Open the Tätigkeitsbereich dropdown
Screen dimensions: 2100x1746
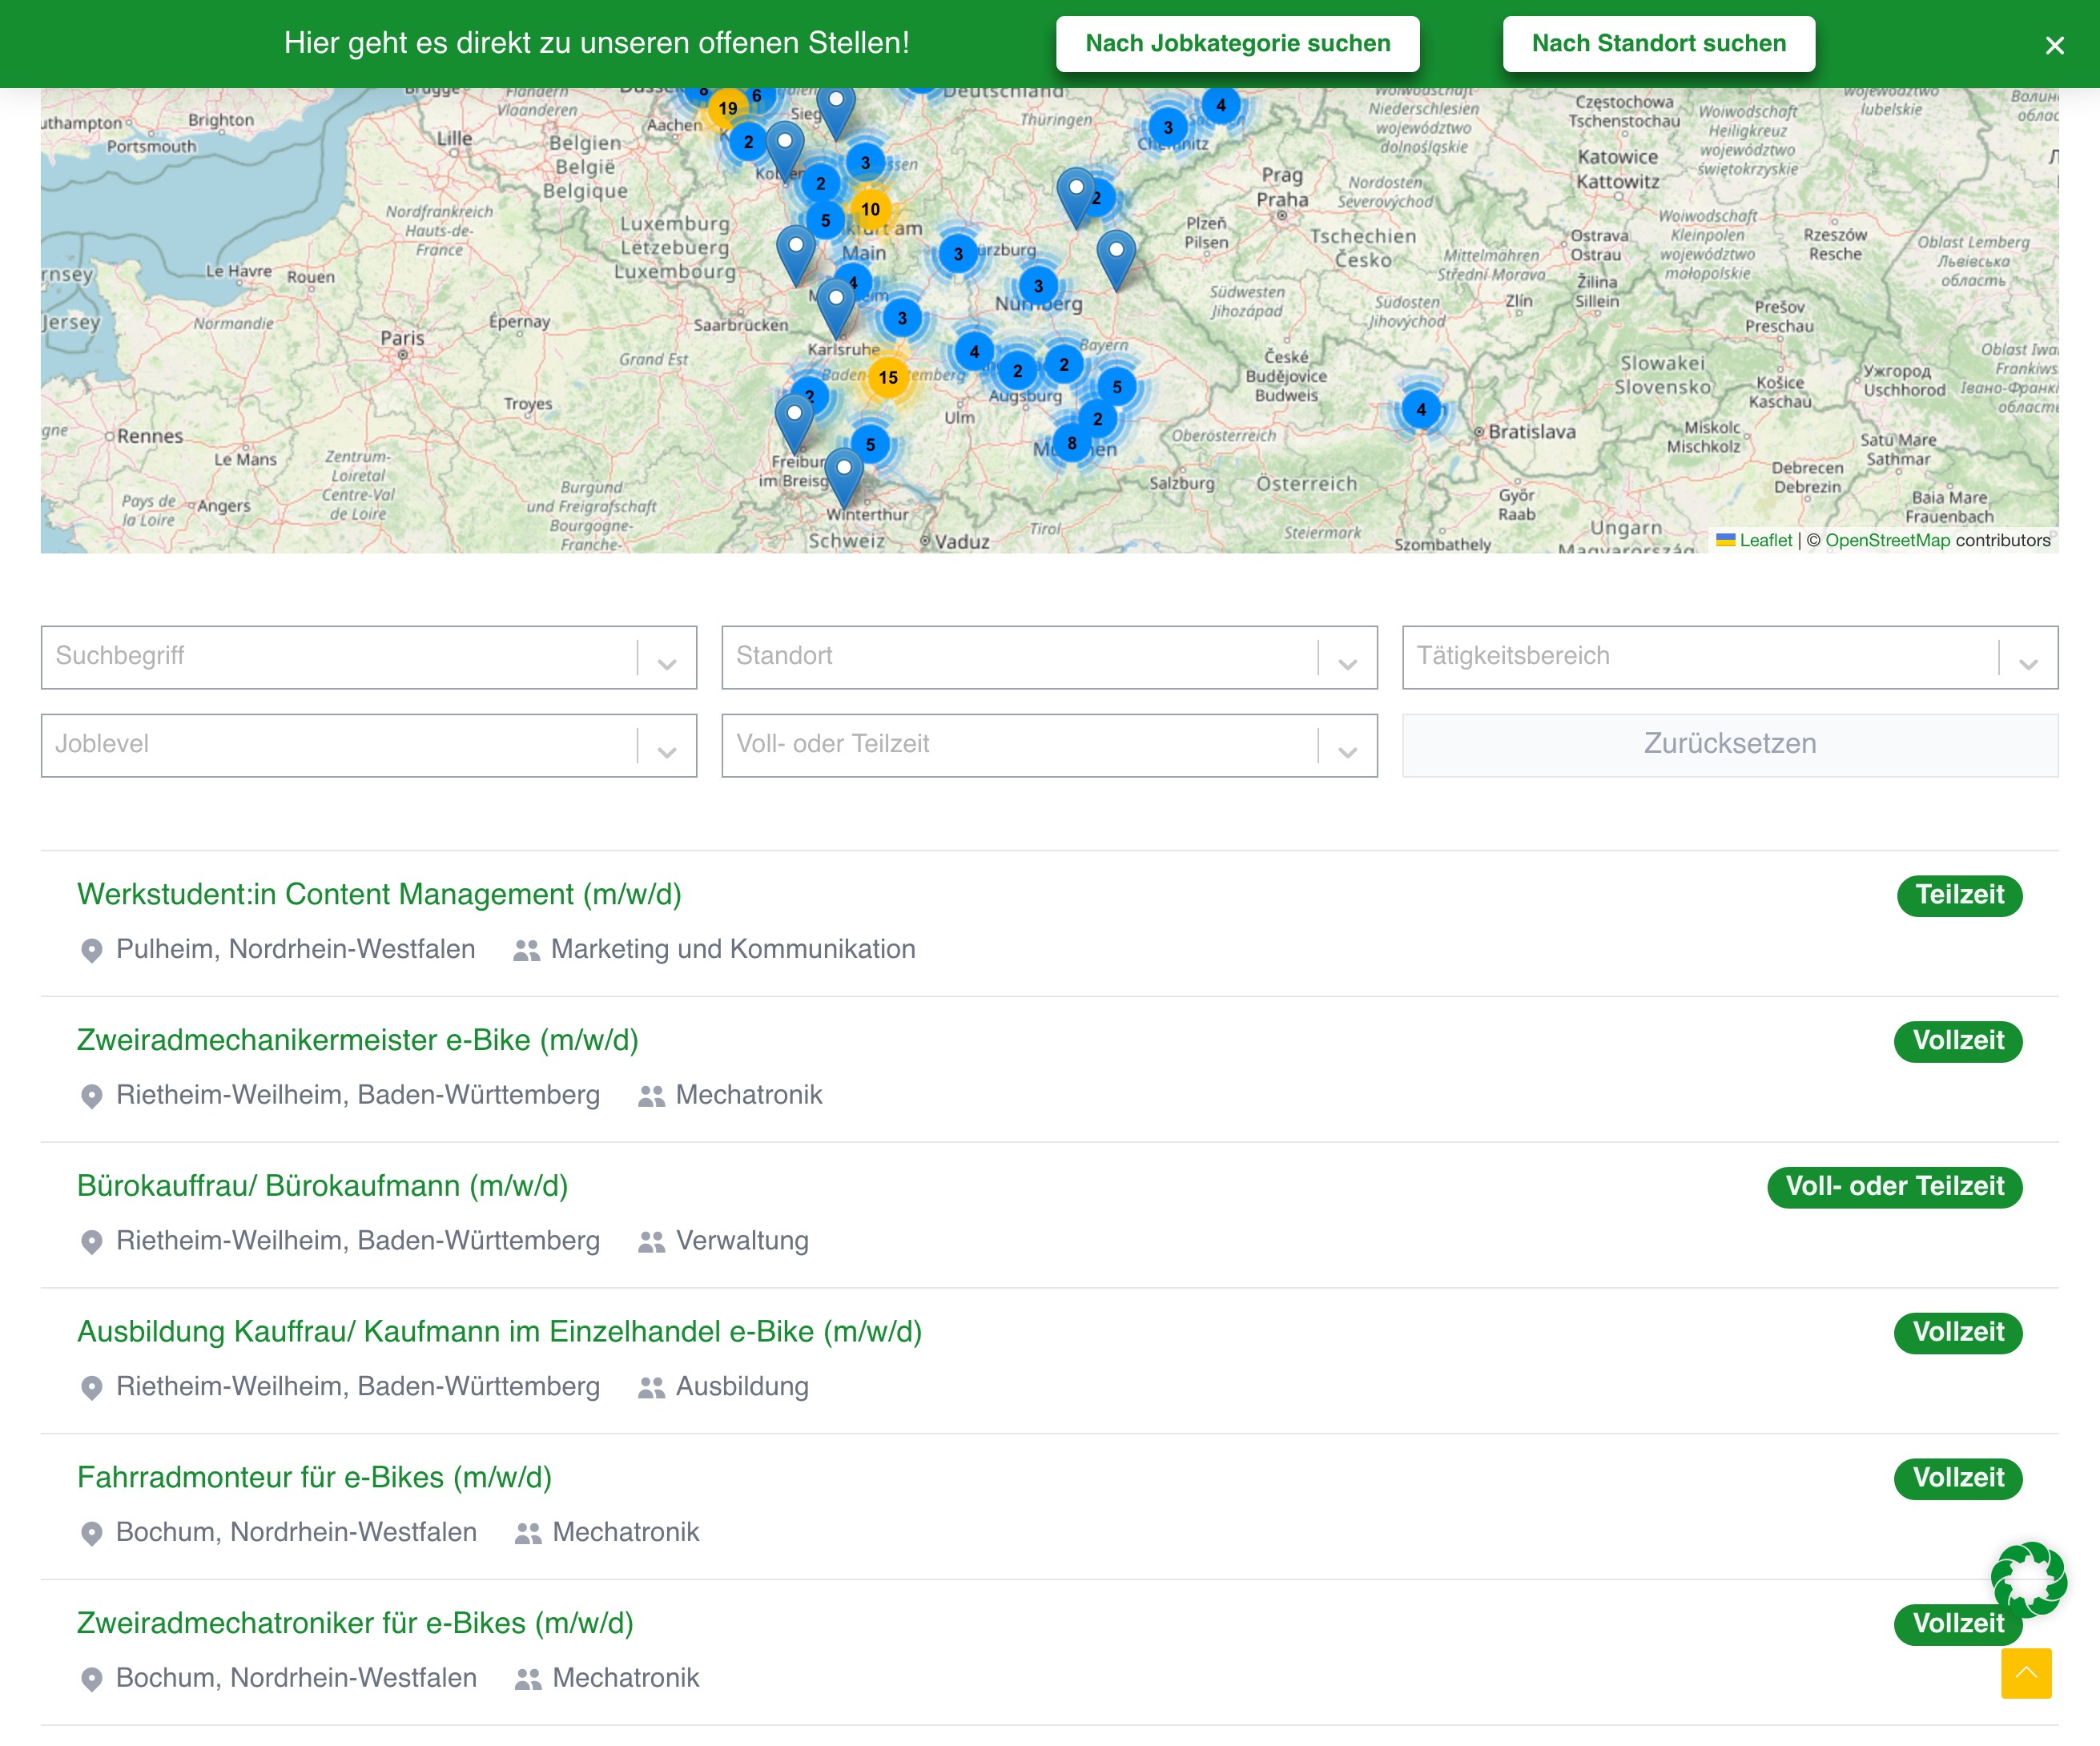(2027, 658)
